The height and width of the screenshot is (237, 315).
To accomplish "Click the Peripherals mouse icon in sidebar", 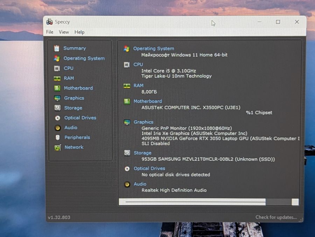I will click(58, 138).
